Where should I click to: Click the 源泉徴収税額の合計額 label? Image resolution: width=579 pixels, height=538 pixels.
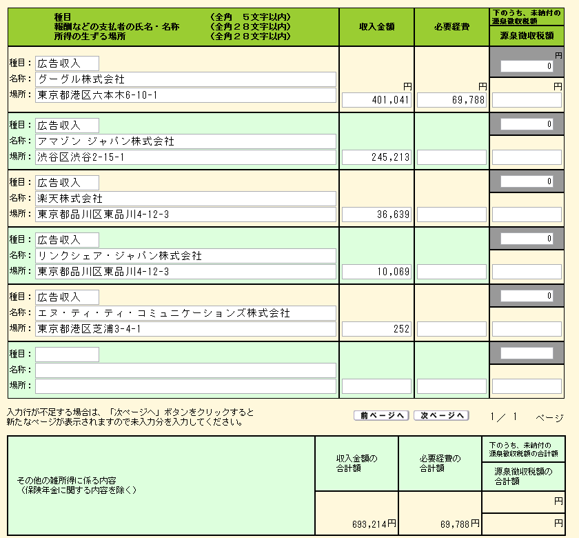coord(524,477)
